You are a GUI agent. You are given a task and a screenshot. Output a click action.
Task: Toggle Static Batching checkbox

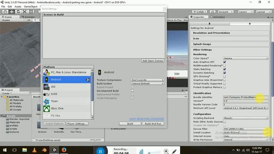[x=224, y=69]
